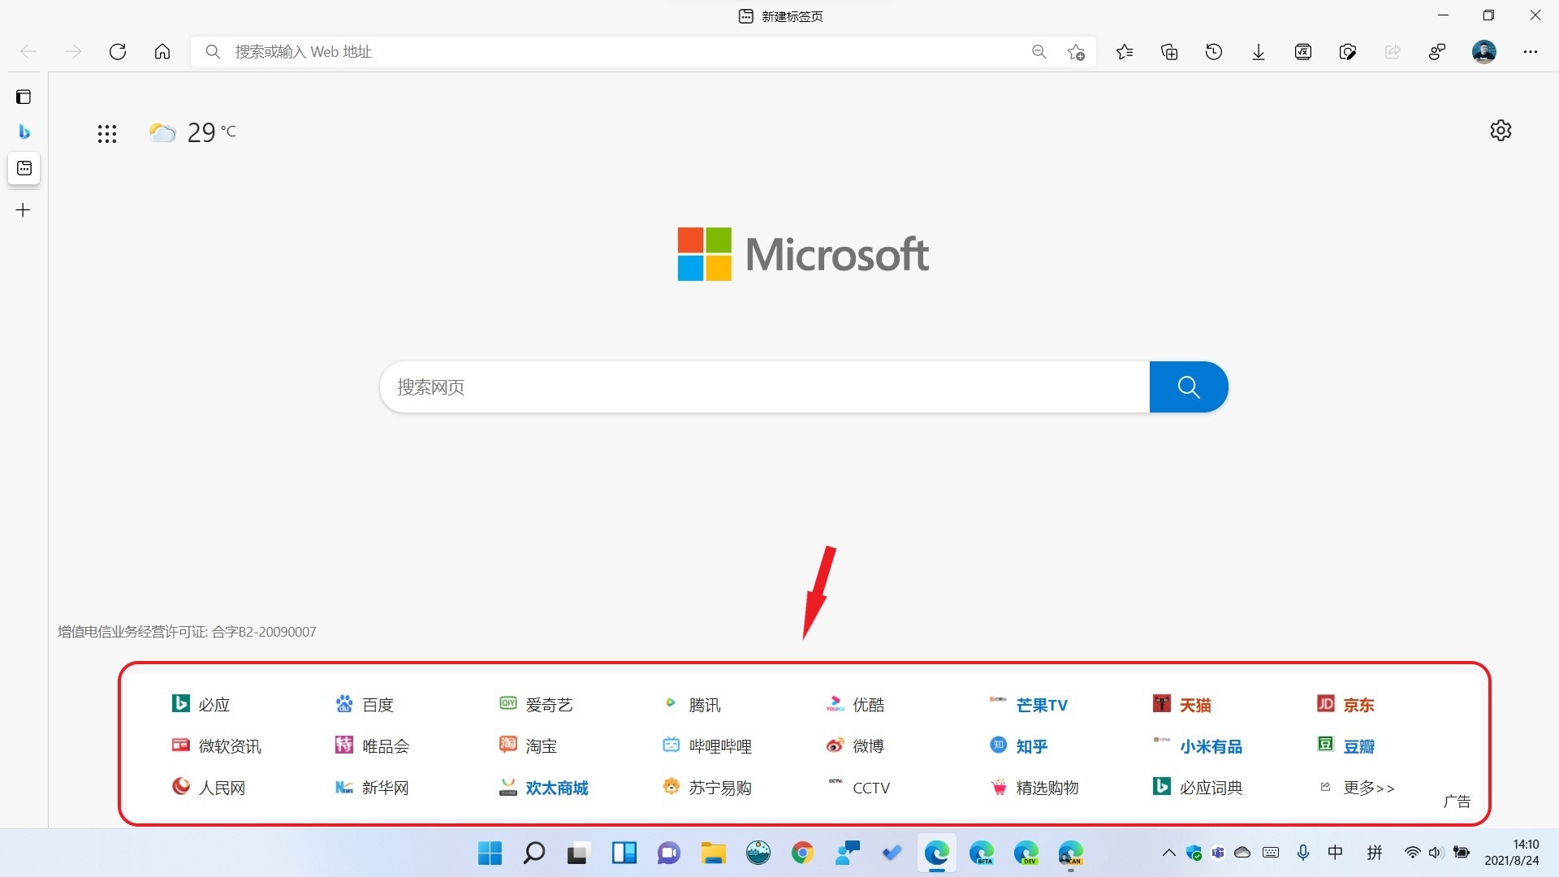Open the Downloads arrow icon
The height and width of the screenshot is (877, 1559).
(x=1259, y=52)
